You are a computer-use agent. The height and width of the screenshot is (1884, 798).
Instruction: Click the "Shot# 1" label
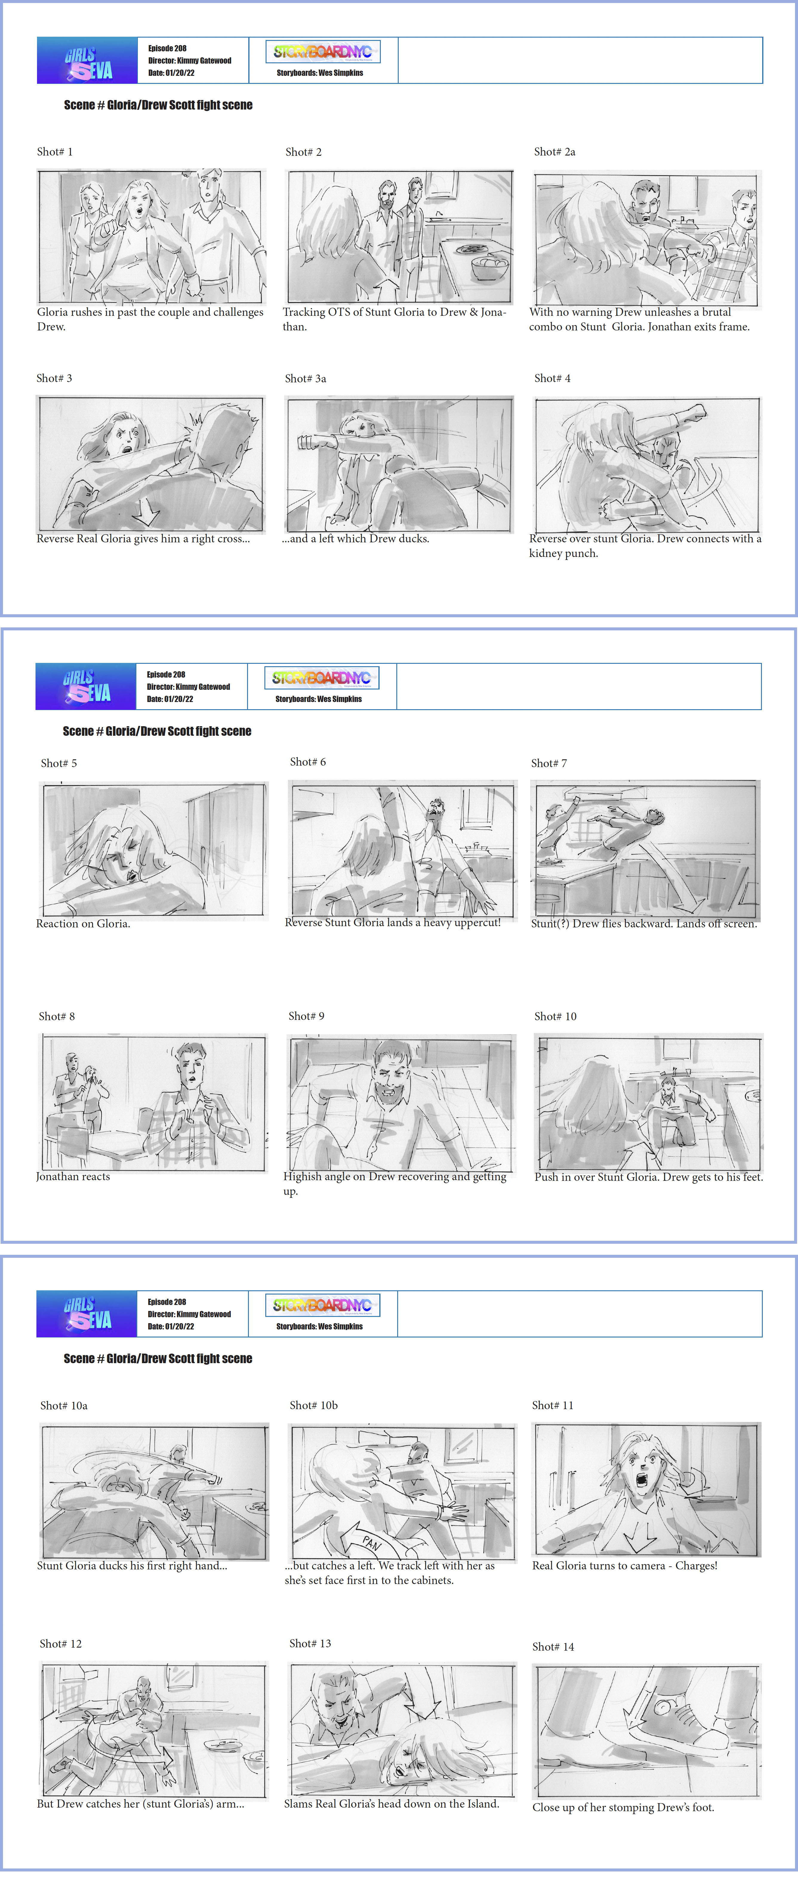[55, 152]
